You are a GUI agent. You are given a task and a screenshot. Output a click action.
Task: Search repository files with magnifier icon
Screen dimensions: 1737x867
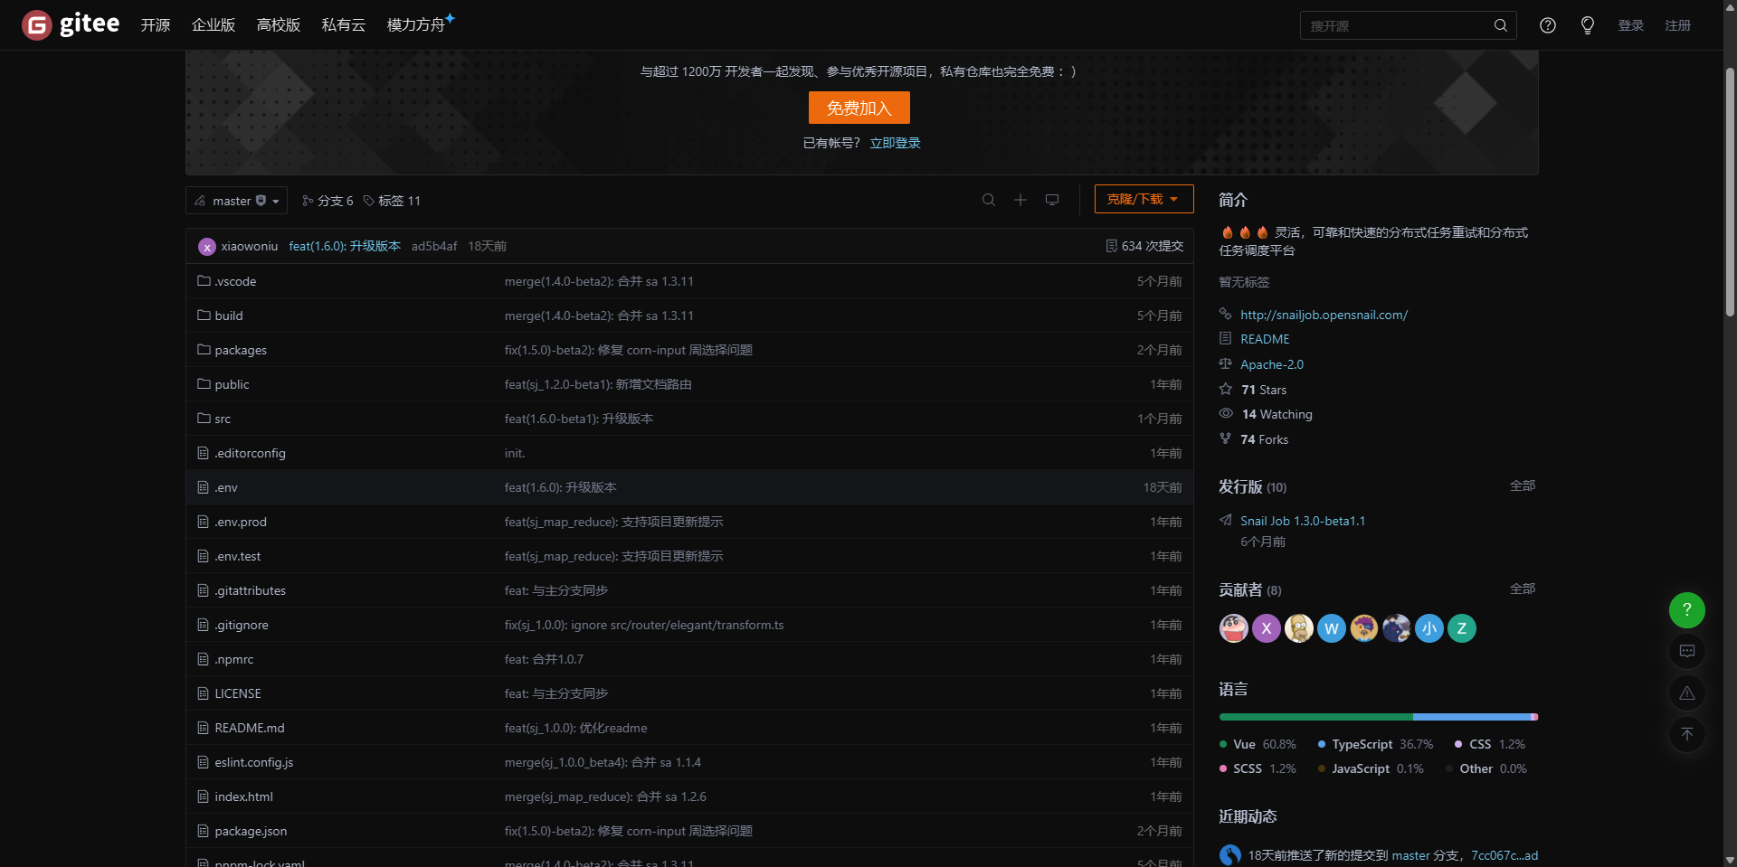(x=989, y=200)
